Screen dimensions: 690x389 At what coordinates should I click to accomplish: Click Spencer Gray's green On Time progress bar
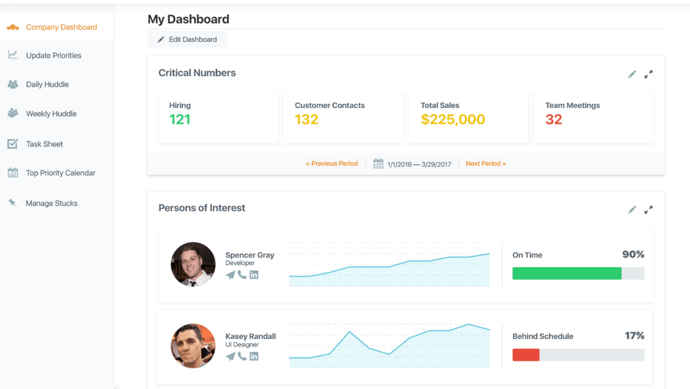click(567, 273)
